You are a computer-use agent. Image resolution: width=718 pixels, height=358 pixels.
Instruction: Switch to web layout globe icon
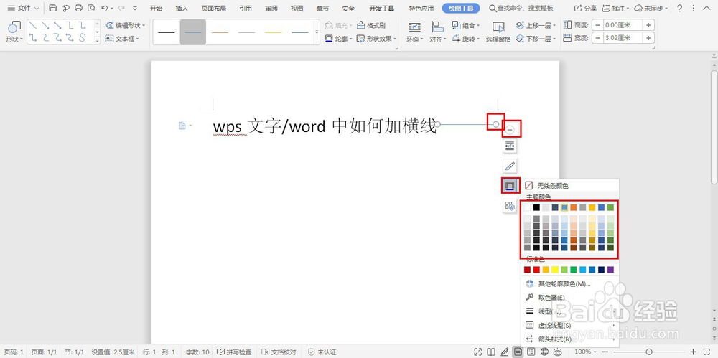pyautogui.click(x=544, y=352)
